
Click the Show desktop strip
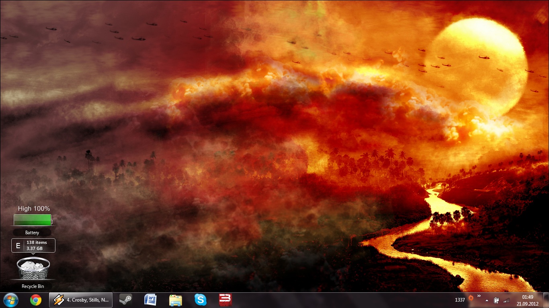tap(546, 300)
